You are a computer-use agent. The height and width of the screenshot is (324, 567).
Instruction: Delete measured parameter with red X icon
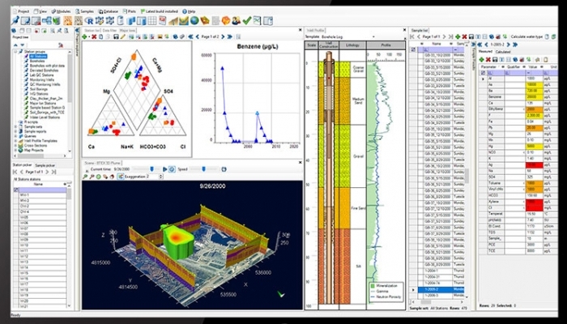[x=488, y=60]
